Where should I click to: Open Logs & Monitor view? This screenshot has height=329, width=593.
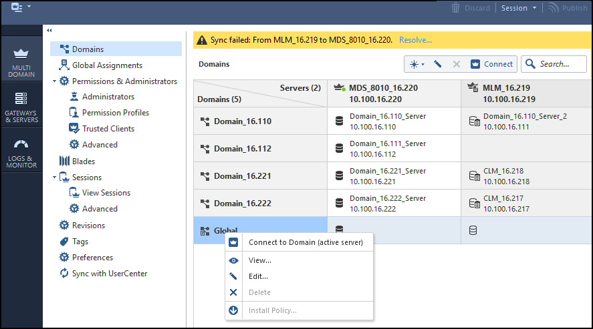pyautogui.click(x=21, y=152)
